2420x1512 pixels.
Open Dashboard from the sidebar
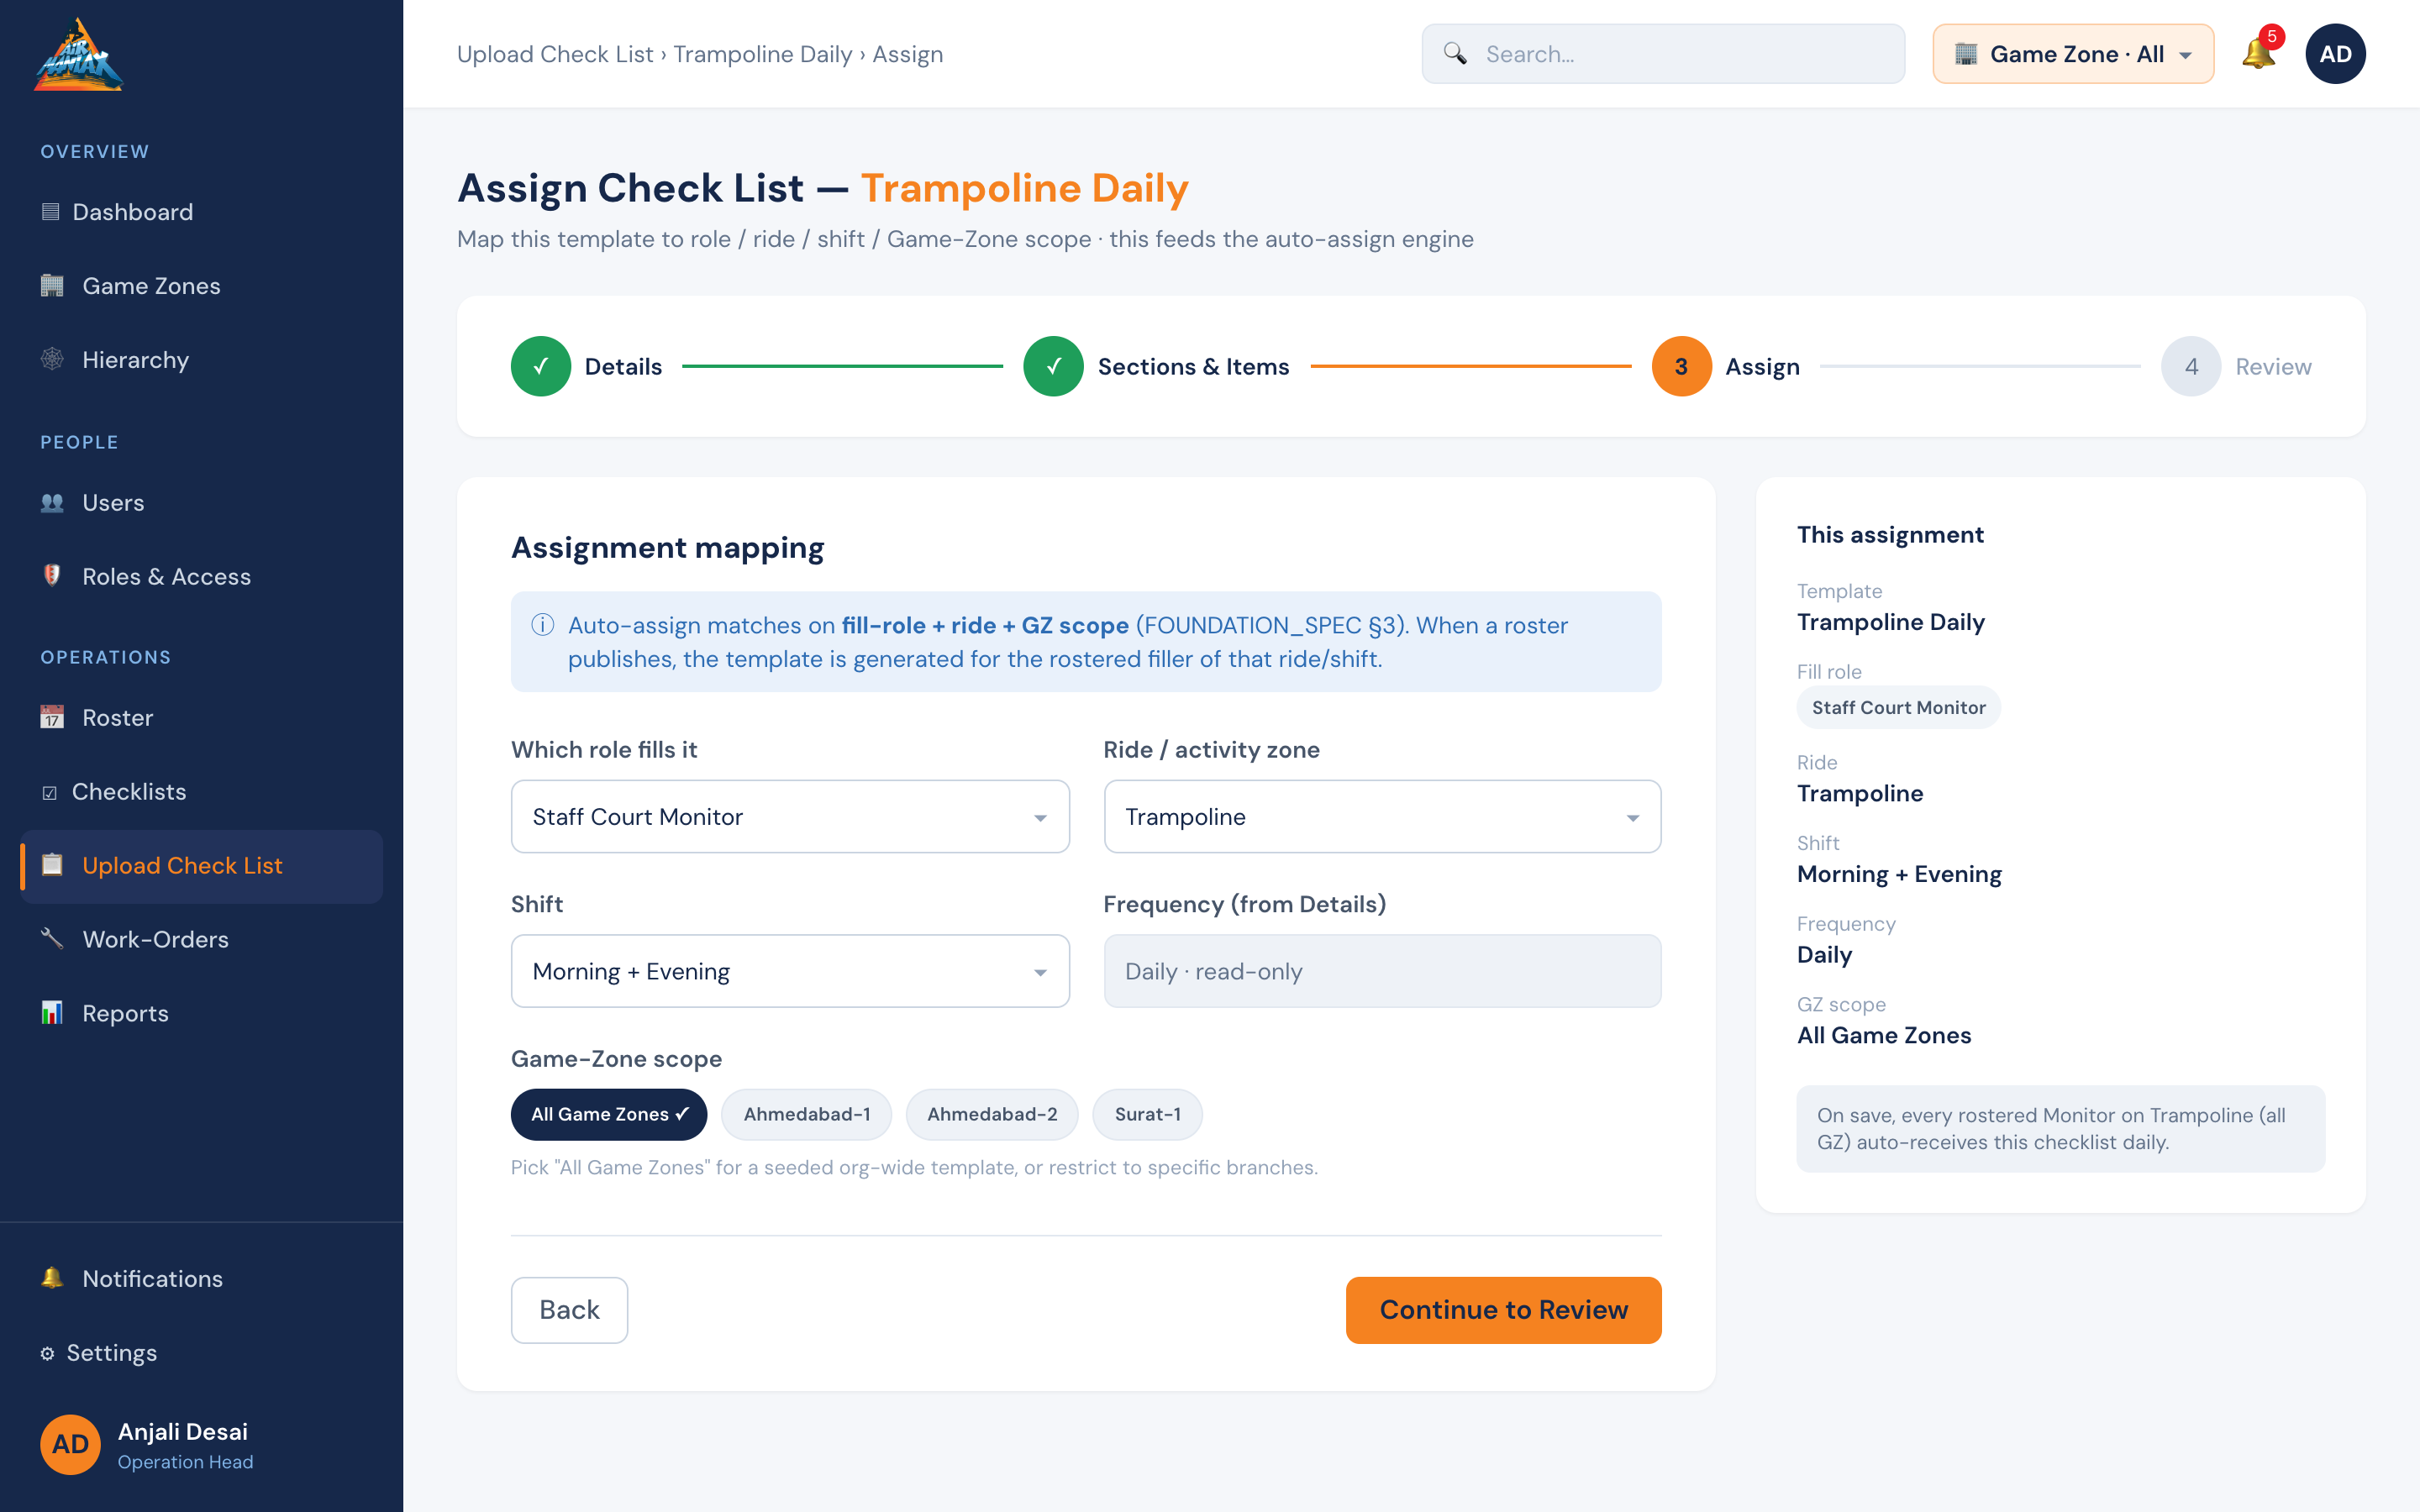(201, 212)
